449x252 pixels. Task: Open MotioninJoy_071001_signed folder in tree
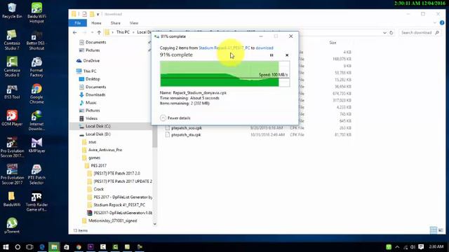click(x=109, y=220)
